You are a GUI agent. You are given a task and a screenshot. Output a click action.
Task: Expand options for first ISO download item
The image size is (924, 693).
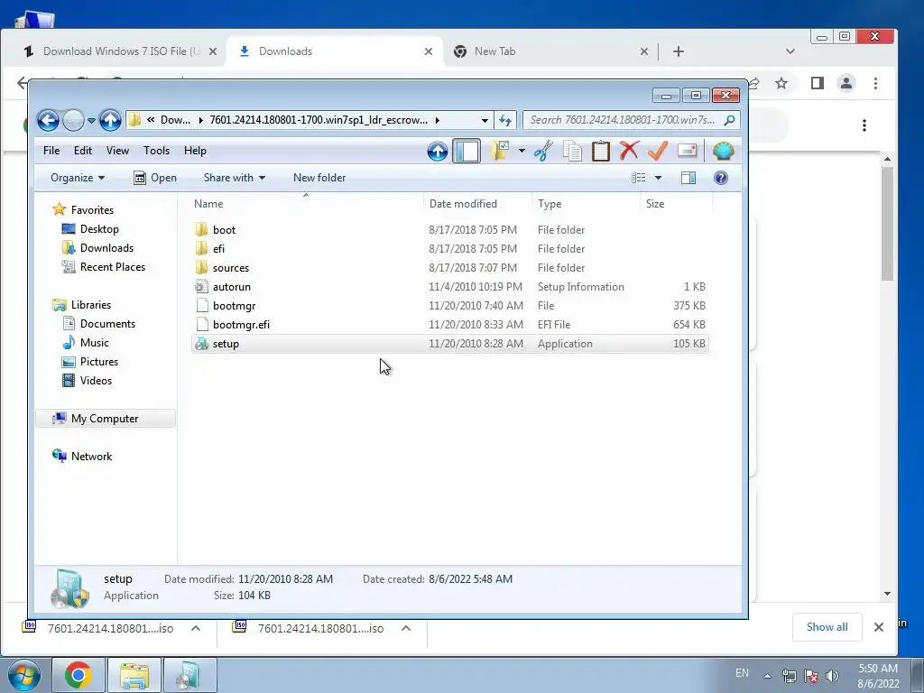[196, 628]
